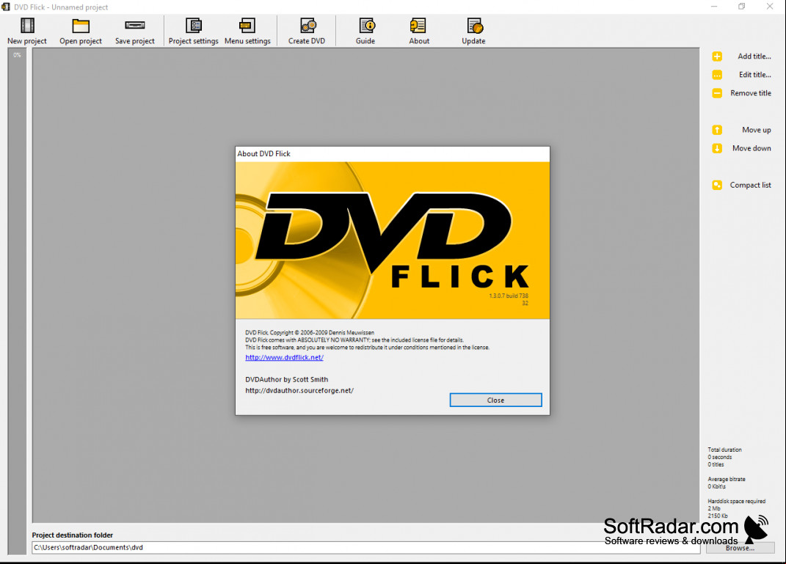Toggle the Compact list icon
Image resolution: width=786 pixels, height=564 pixels.
pyautogui.click(x=717, y=185)
